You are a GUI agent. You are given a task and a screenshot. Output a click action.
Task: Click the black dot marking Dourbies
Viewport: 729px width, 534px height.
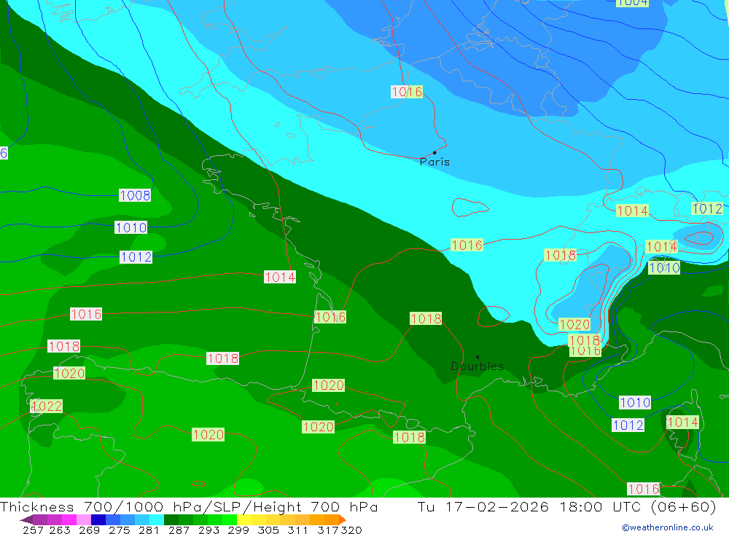[x=477, y=357]
